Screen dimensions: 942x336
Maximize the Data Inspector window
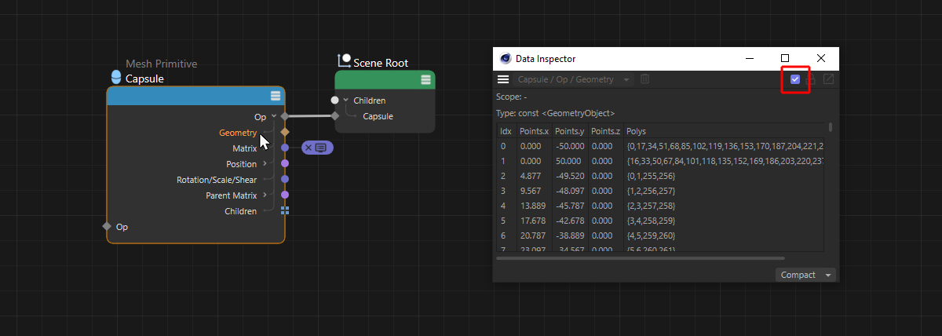point(785,58)
